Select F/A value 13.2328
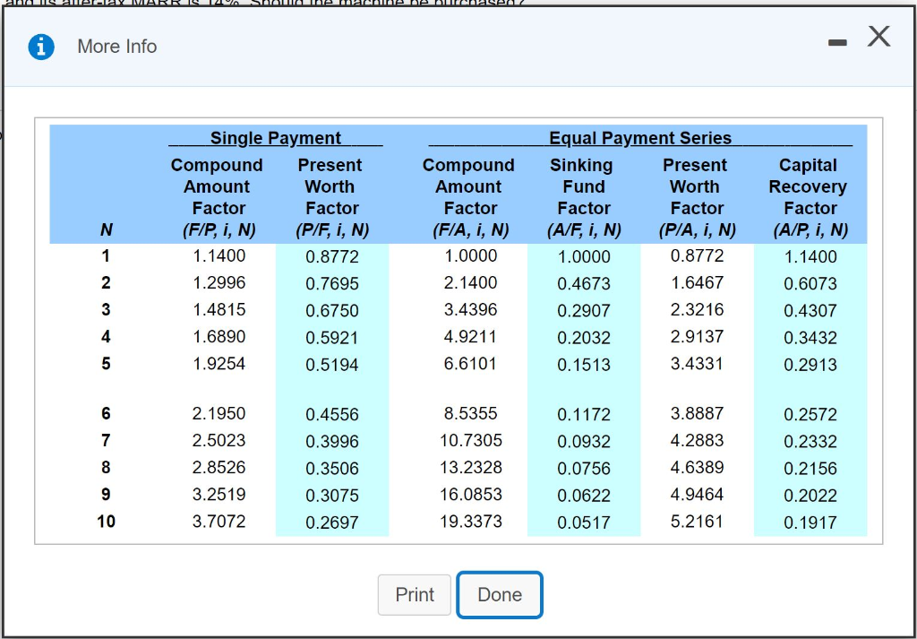 (471, 467)
